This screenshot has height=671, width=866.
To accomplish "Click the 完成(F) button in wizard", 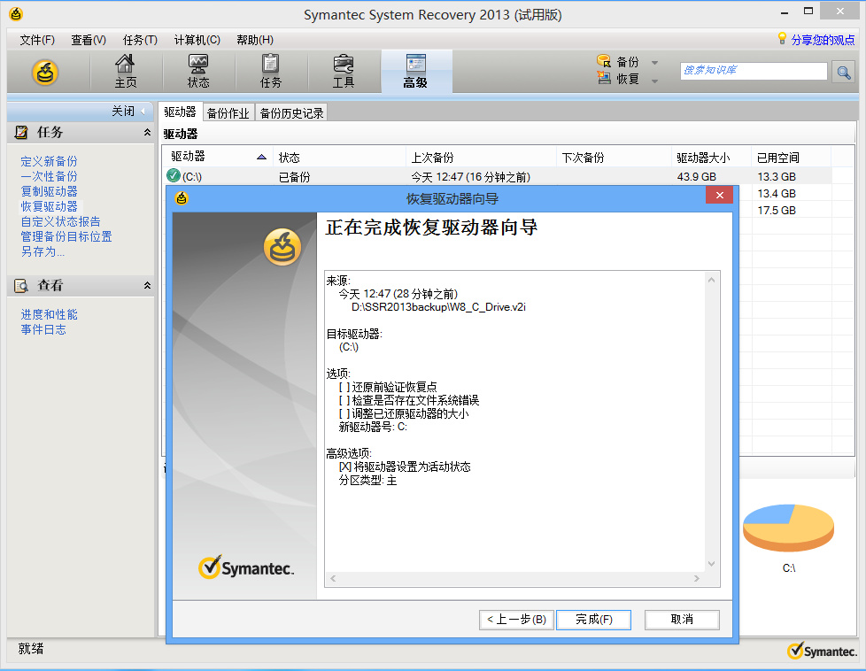I will (594, 620).
